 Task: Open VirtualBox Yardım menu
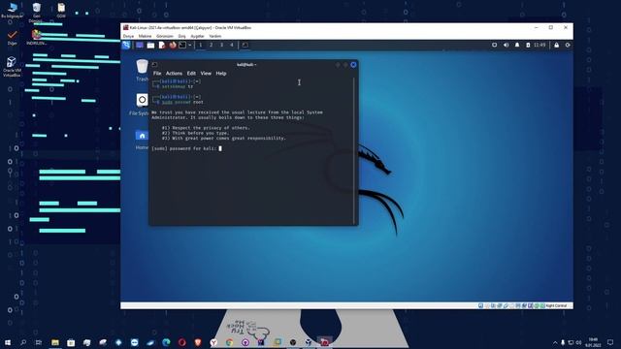click(x=215, y=36)
